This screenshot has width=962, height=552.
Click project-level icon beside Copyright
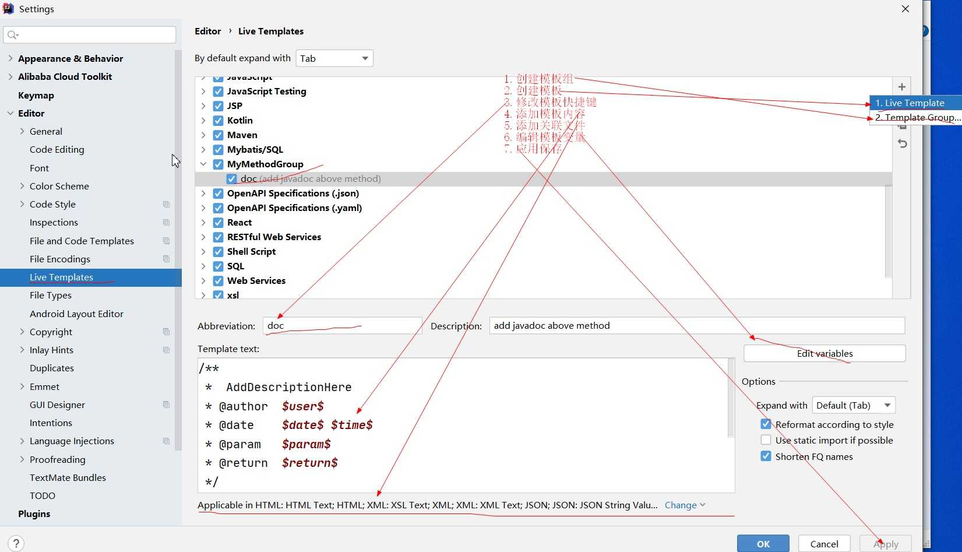[166, 332]
